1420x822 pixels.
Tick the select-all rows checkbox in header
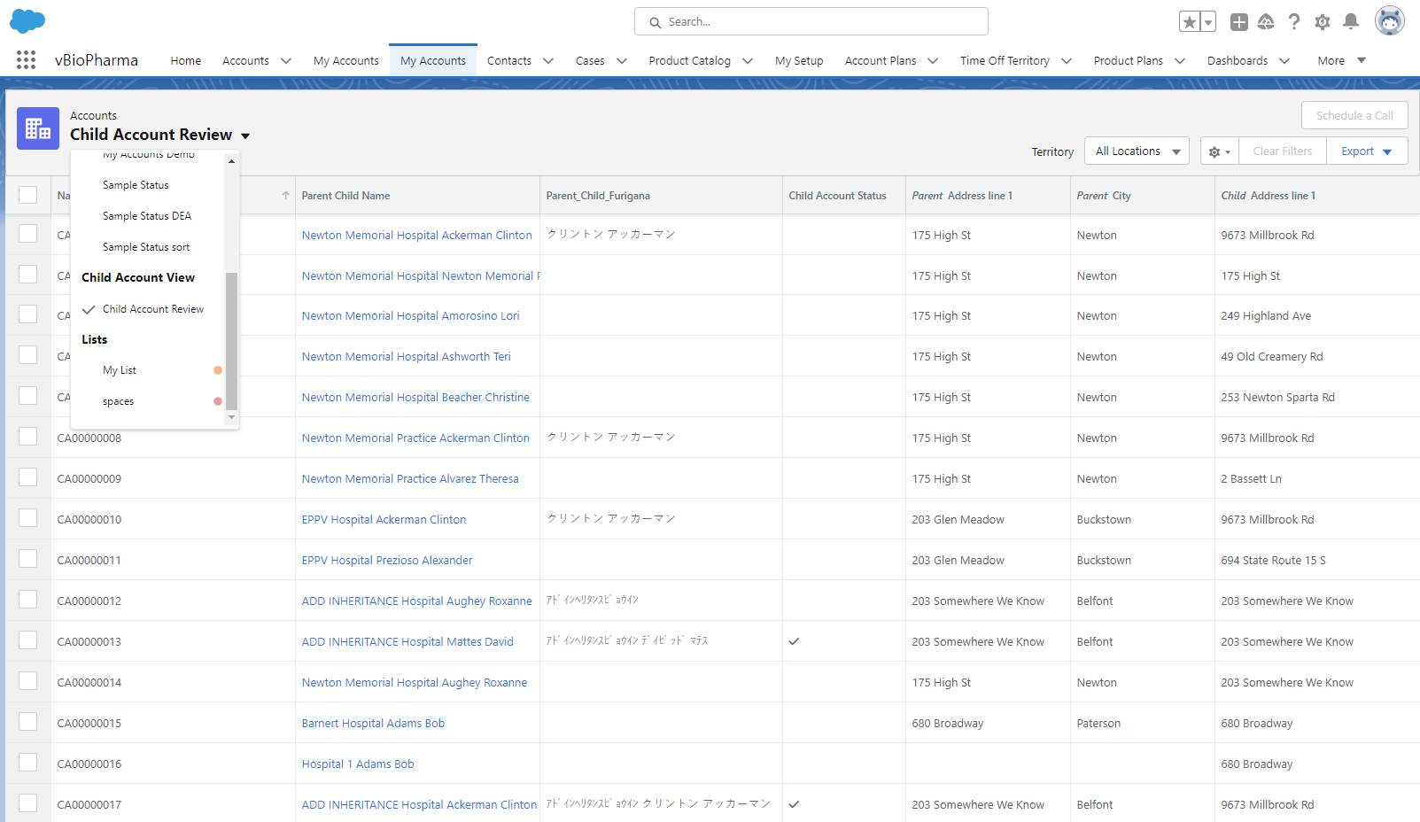[x=28, y=195]
